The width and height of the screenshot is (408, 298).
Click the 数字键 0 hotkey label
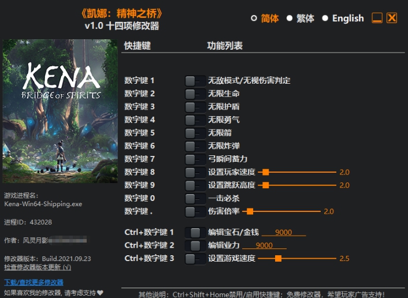pos(139,198)
